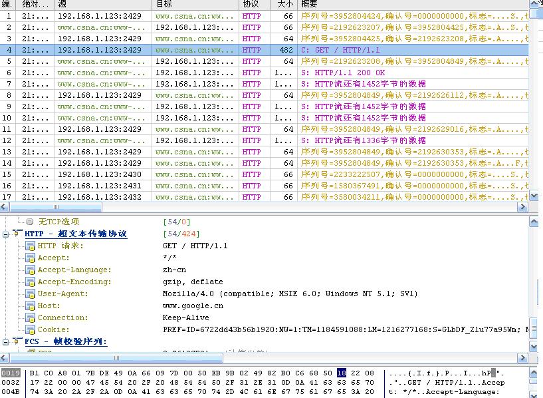Click the Keep-Alive connection value
The width and height of the screenshot is (543, 398).
coord(185,317)
